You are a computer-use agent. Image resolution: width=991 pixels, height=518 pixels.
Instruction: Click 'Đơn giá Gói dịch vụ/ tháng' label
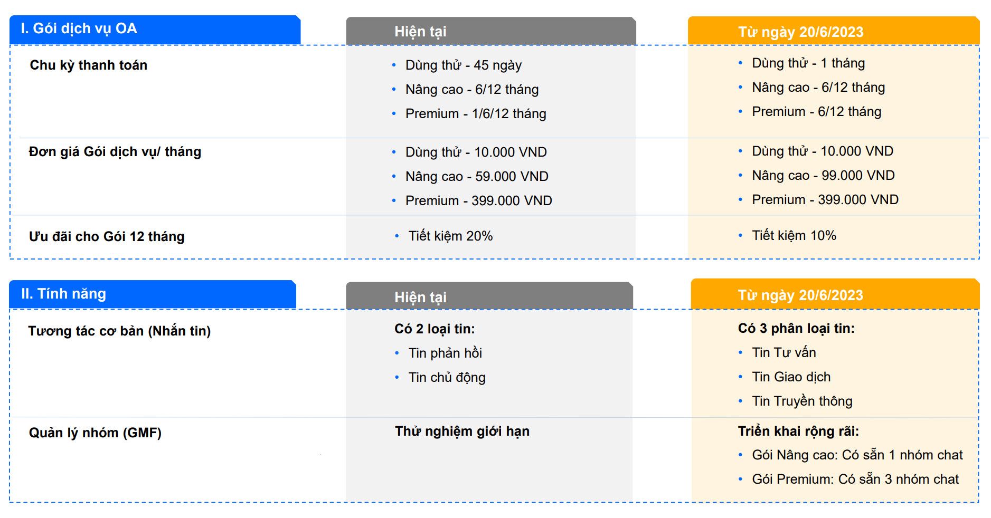point(115,152)
